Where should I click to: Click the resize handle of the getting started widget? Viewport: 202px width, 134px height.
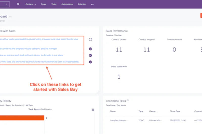[98, 92]
